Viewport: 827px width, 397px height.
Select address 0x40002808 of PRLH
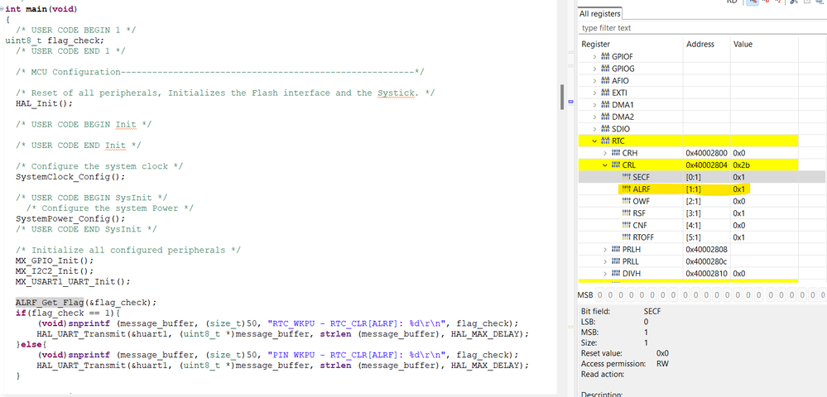coord(707,249)
